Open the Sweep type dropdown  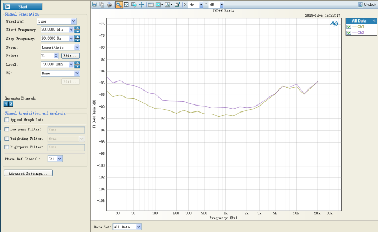[x=77, y=47]
